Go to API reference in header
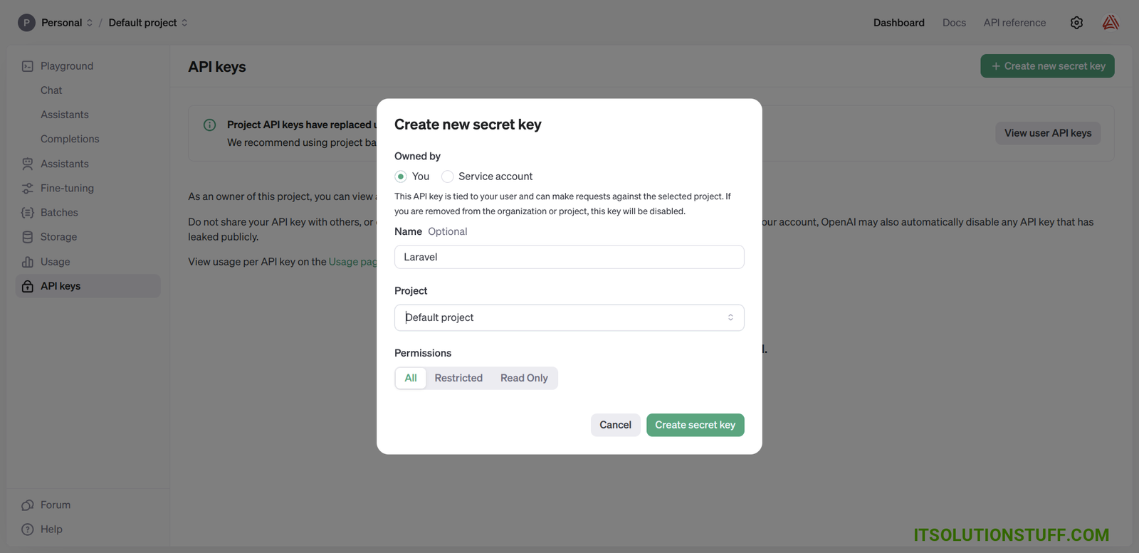Image resolution: width=1139 pixels, height=553 pixels. tap(1014, 23)
